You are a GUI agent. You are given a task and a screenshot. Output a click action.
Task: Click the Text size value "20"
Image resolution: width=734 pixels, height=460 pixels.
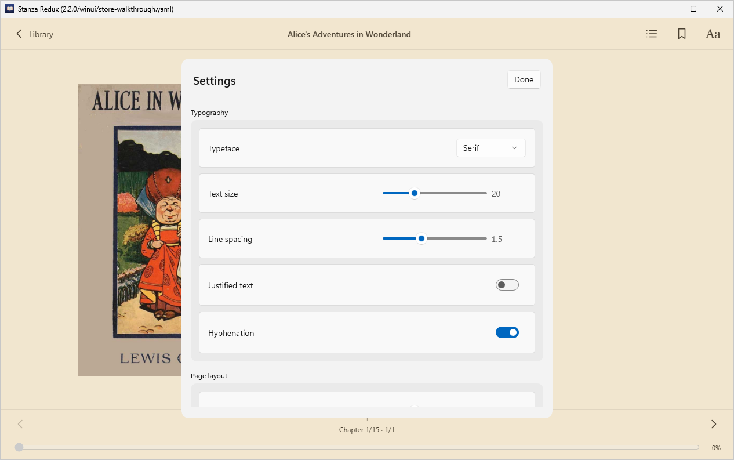496,194
